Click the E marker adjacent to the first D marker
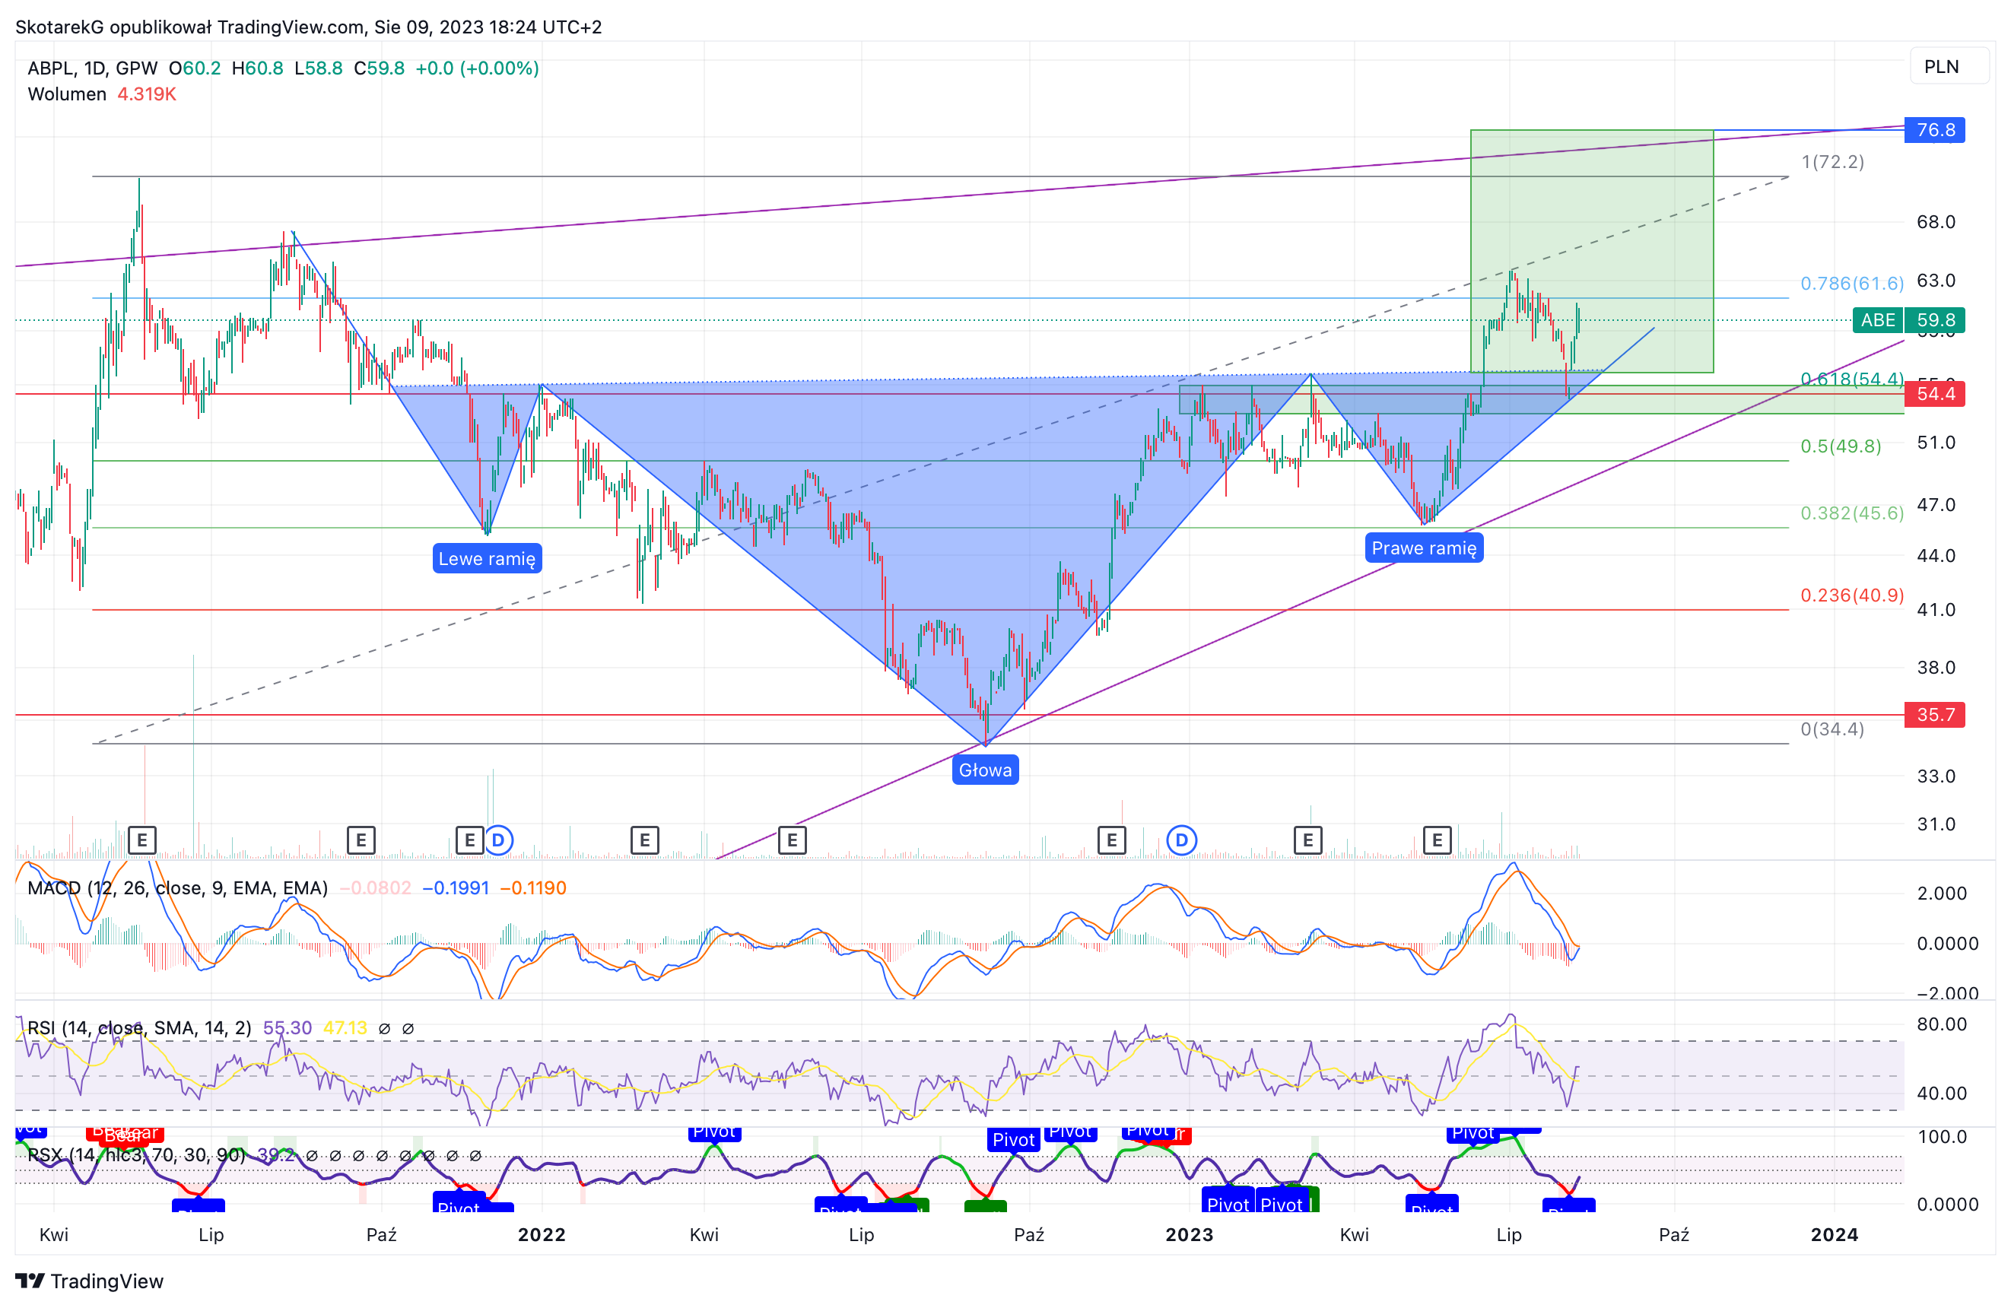The width and height of the screenshot is (2011, 1308). pos(469,841)
